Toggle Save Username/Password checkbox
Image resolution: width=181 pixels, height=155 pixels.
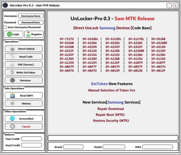pos(5,27)
